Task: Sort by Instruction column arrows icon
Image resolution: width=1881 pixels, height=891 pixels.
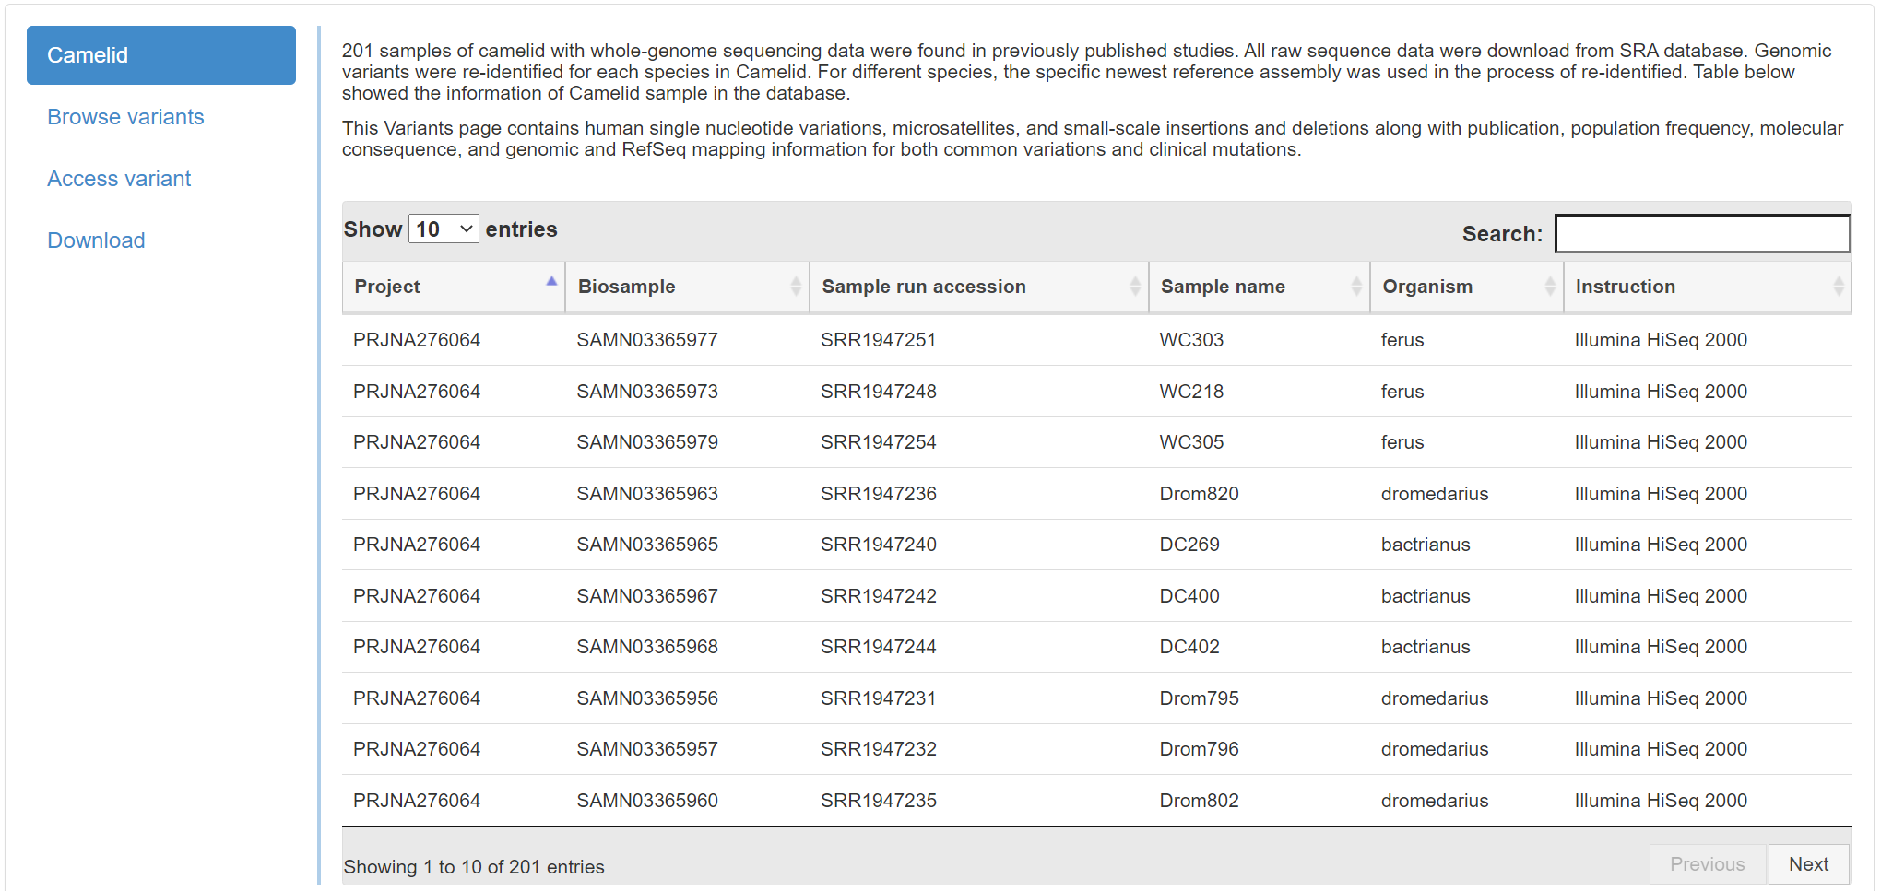Action: [x=1839, y=287]
